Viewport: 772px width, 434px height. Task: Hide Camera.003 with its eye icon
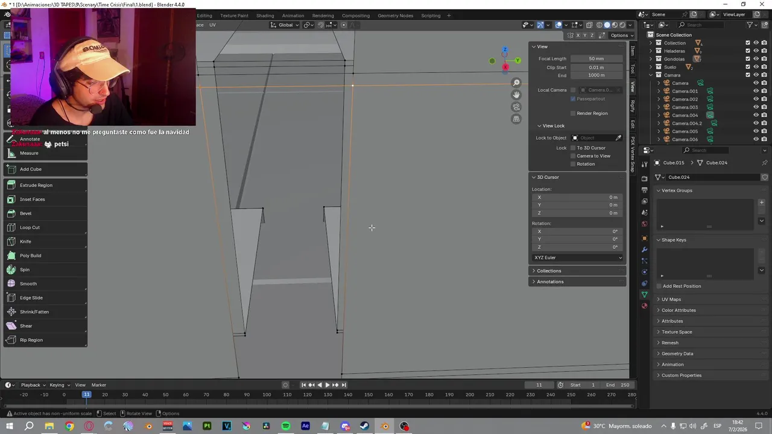pos(756,107)
